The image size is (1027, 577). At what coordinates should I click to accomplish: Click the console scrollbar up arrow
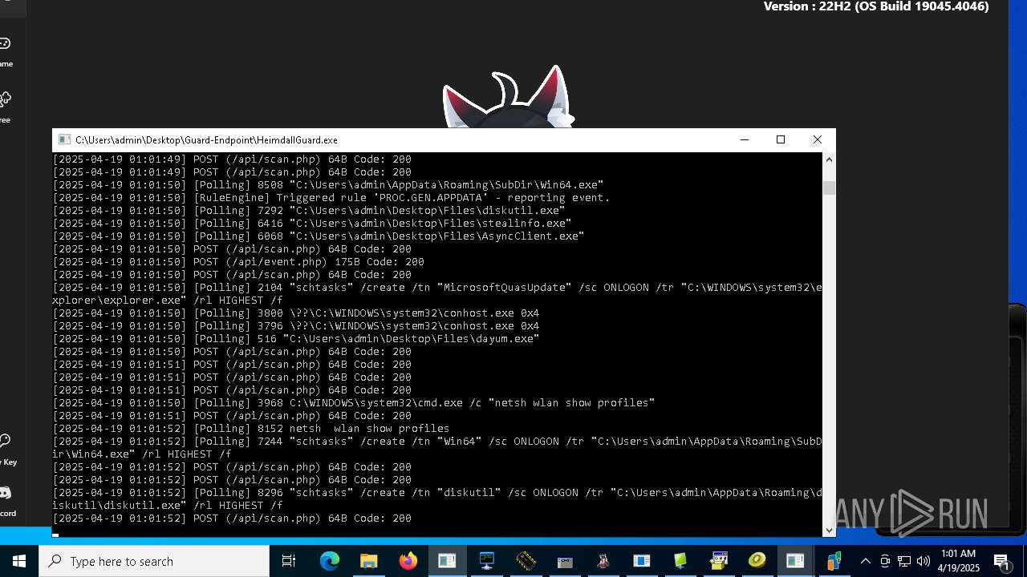click(829, 159)
